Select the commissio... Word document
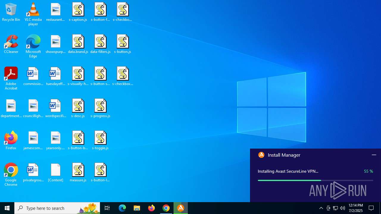This screenshot has height=214, width=381. click(x=33, y=76)
